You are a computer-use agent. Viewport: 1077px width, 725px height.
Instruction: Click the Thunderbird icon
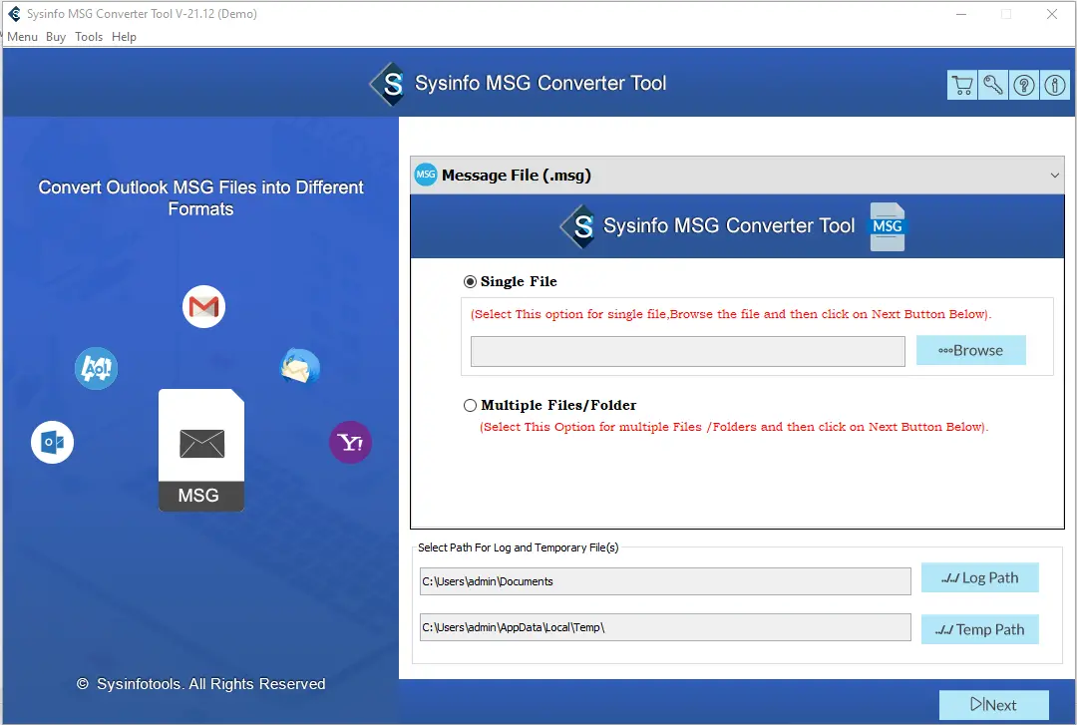pyautogui.click(x=300, y=367)
